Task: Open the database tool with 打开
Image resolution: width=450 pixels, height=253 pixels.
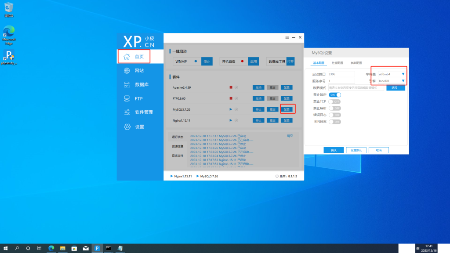Action: (x=290, y=61)
